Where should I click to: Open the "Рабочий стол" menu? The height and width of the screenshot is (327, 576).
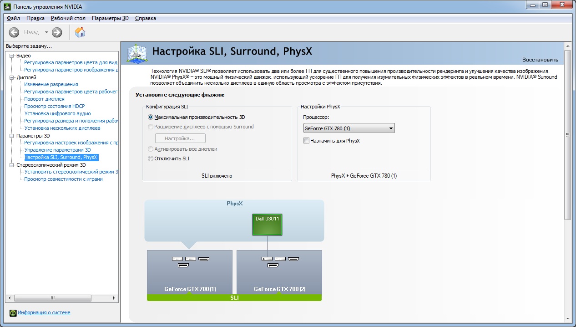pyautogui.click(x=68, y=18)
